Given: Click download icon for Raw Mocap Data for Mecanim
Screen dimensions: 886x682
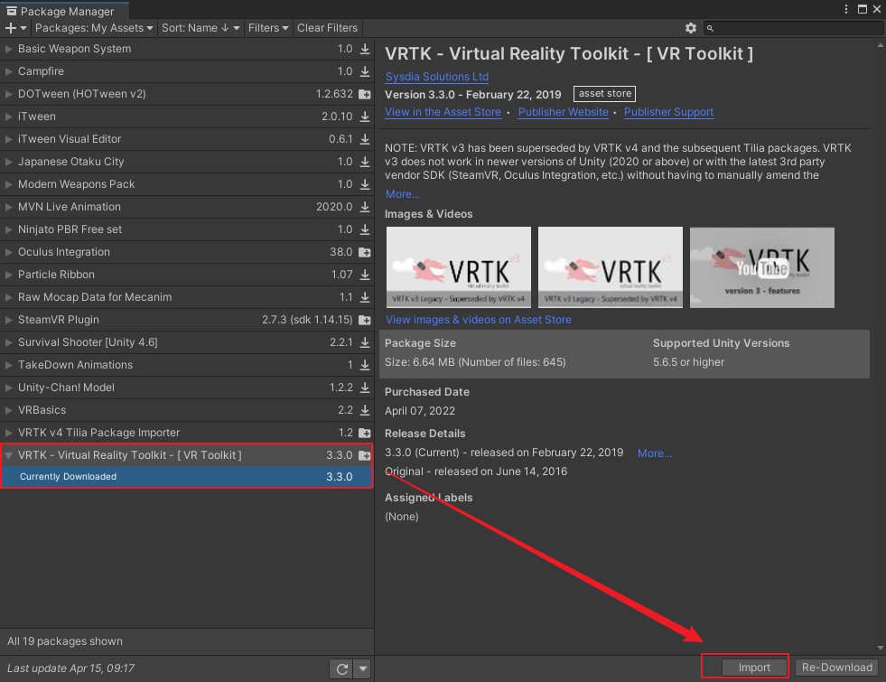Looking at the screenshot, I should [x=365, y=298].
